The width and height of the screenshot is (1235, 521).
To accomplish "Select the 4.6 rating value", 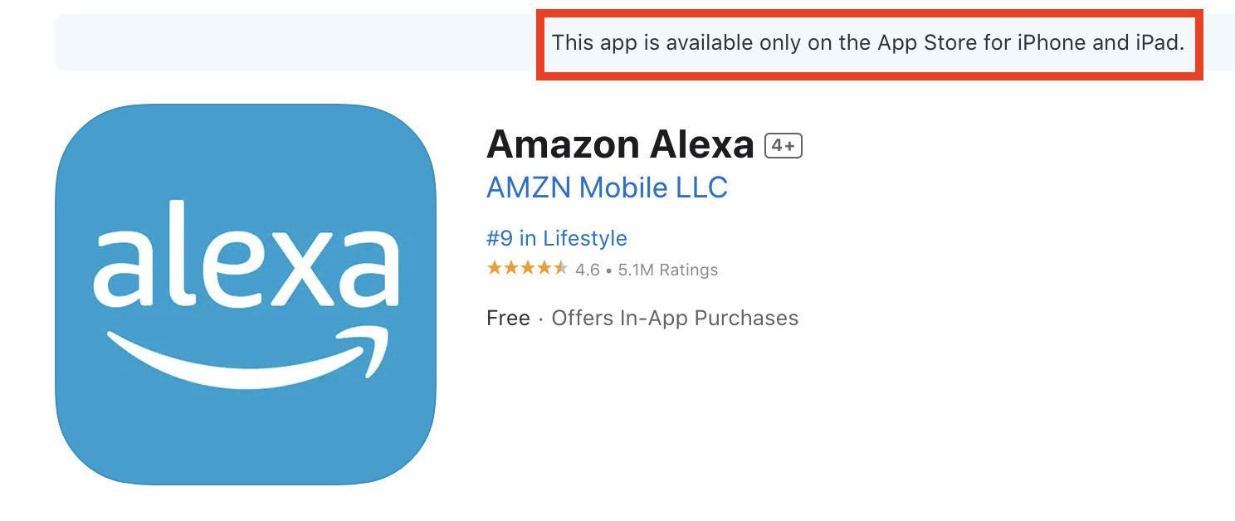I will 587,269.
